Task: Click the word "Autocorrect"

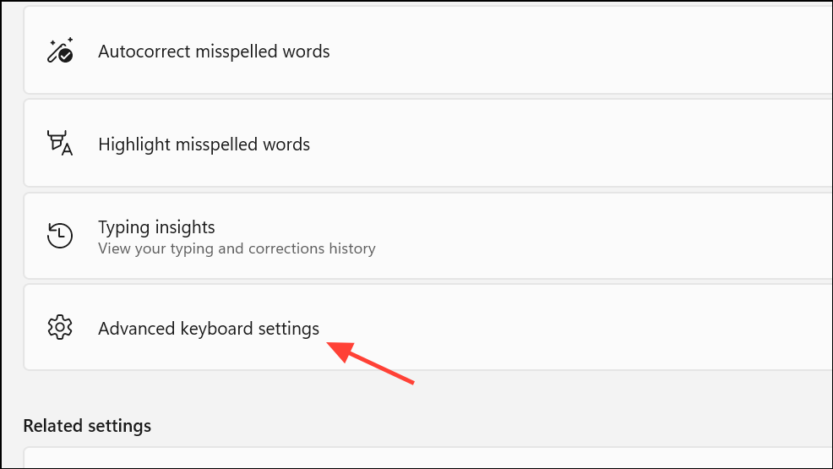Action: [144, 52]
